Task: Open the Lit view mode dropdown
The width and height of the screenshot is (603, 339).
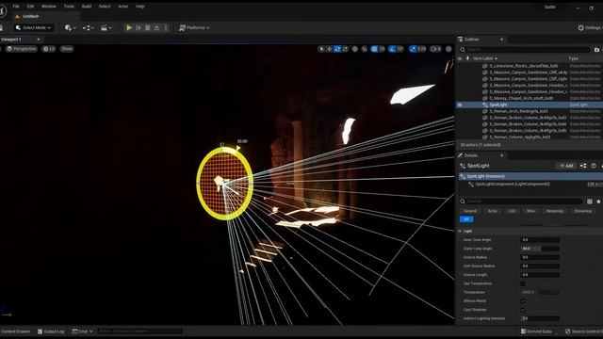Action: 49,49
